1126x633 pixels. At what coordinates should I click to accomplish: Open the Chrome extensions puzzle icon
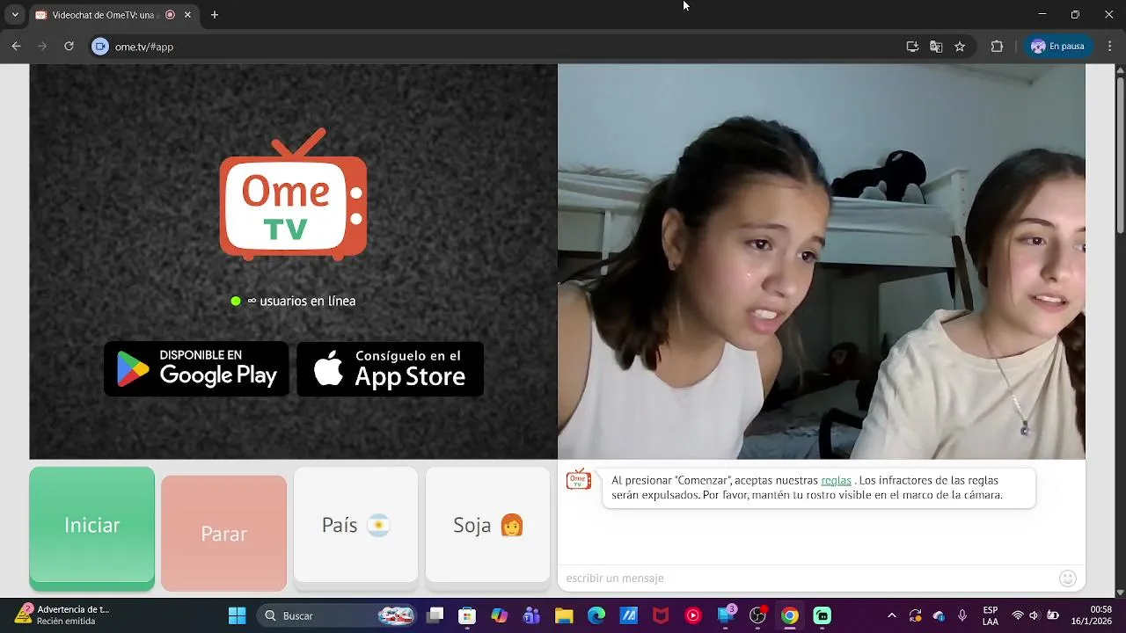point(997,47)
